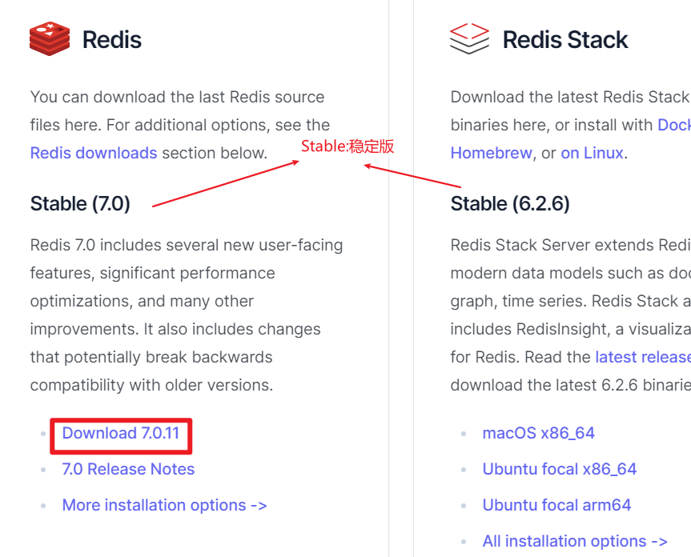Click the Docker link in Redis Stack
Screen dimensions: 691x557
(x=674, y=125)
